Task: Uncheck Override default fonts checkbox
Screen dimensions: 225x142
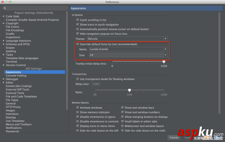Action: pyautogui.click(x=78, y=44)
